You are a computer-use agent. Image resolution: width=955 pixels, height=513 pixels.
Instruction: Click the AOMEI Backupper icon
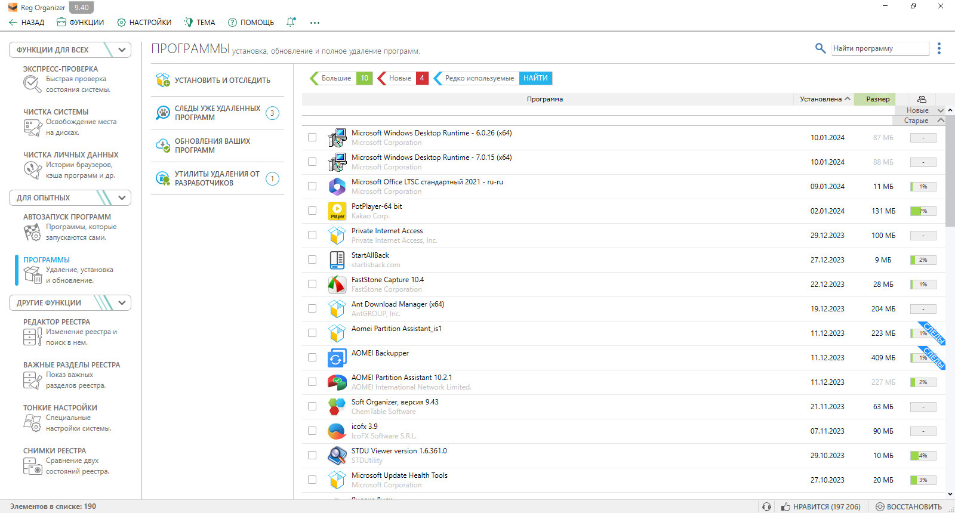point(337,358)
